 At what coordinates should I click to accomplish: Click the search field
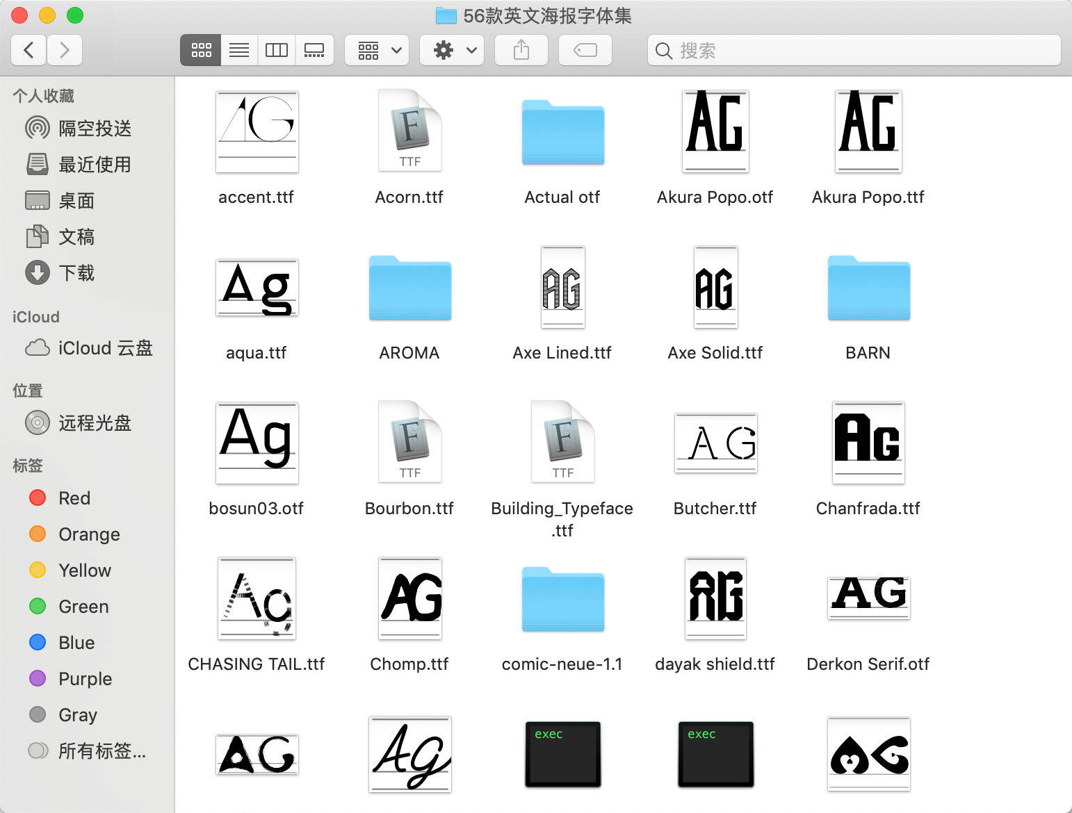point(854,50)
